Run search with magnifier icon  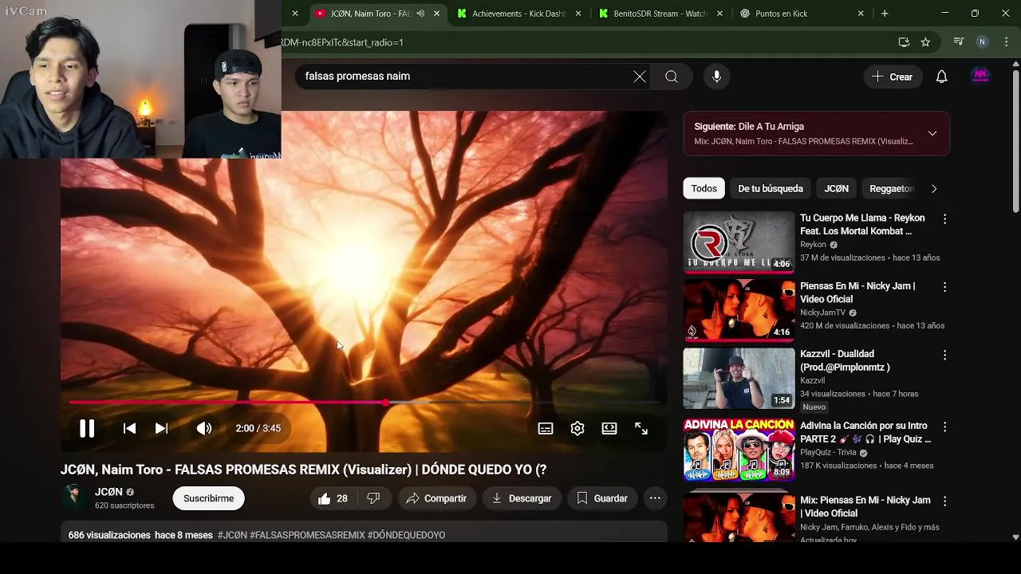[x=672, y=77]
